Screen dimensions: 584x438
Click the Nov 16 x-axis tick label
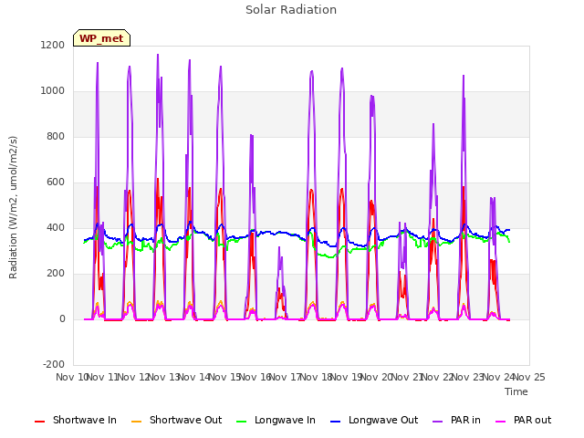(255, 377)
